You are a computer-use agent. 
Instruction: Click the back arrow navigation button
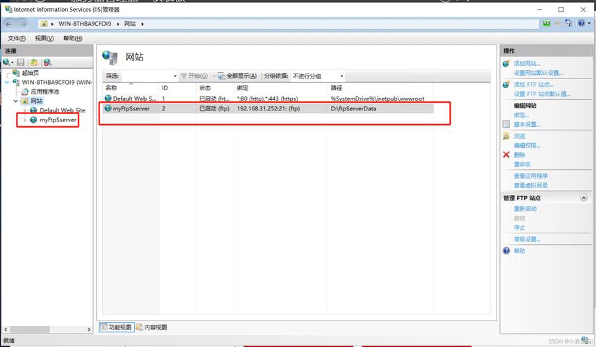coord(10,24)
